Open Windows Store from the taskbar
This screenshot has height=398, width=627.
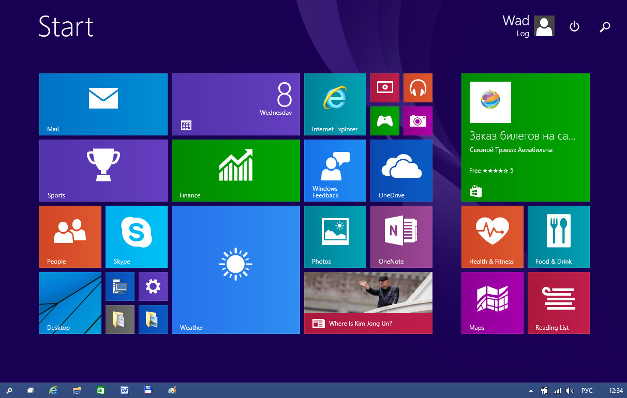click(101, 391)
